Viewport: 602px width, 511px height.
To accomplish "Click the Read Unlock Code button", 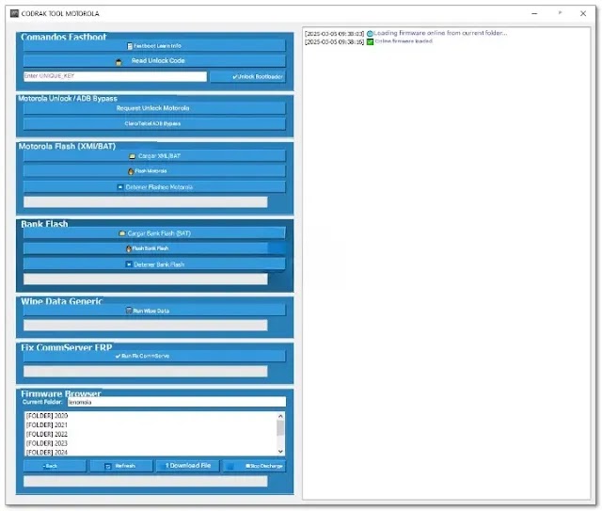I will [154, 61].
